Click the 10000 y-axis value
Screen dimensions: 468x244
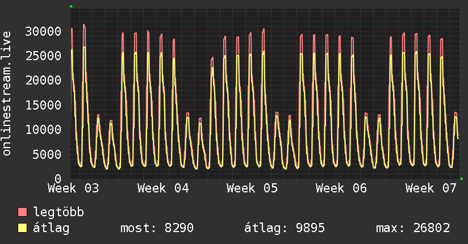click(x=43, y=129)
